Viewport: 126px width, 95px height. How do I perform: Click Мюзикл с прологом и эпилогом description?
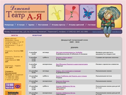pyautogui.click(x=107, y=64)
